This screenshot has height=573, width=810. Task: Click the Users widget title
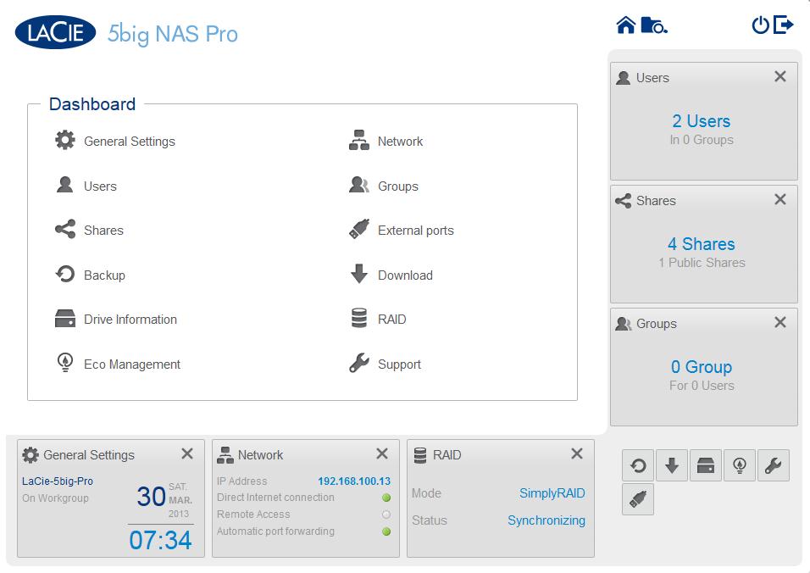652,78
